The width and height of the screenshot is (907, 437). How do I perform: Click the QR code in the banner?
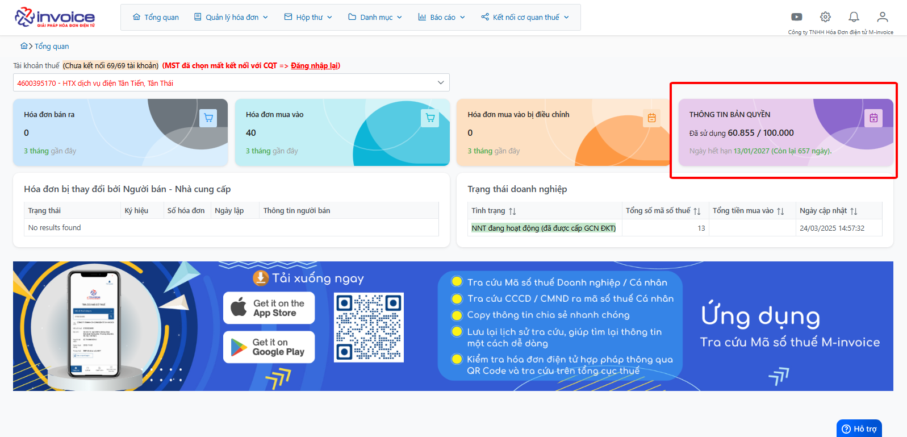click(369, 327)
